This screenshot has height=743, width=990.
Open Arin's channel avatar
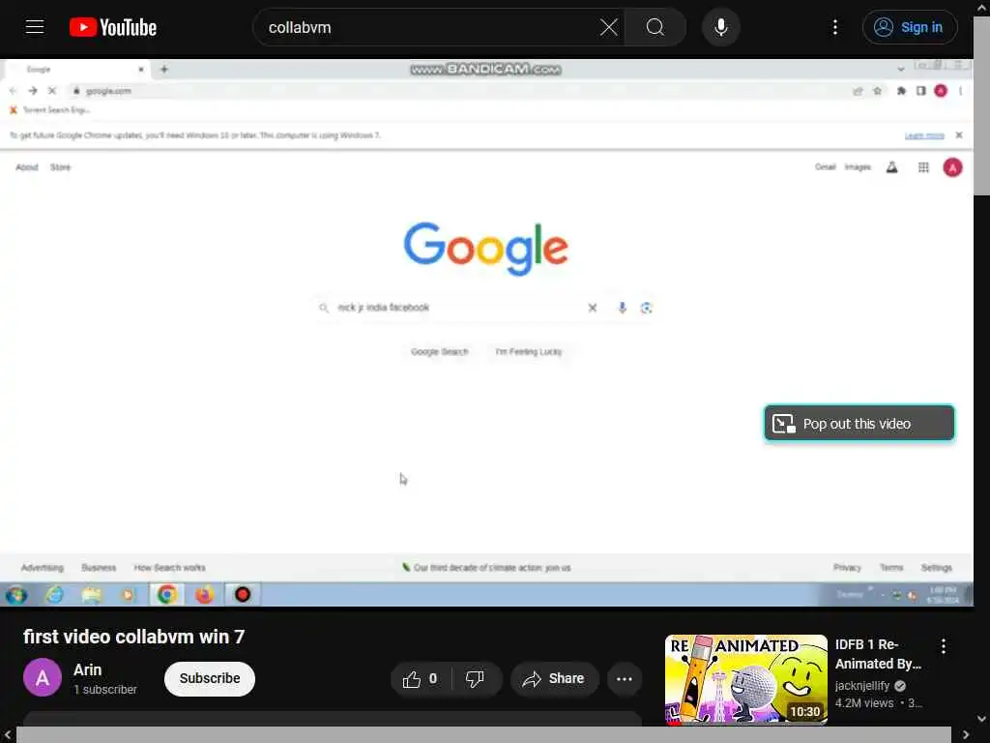(43, 677)
